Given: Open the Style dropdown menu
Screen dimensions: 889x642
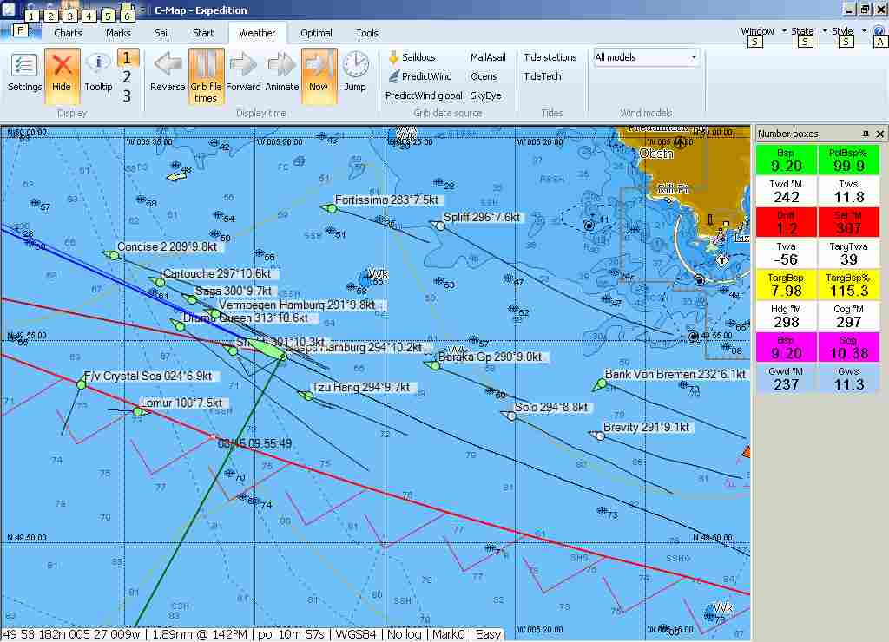Looking at the screenshot, I should (847, 31).
